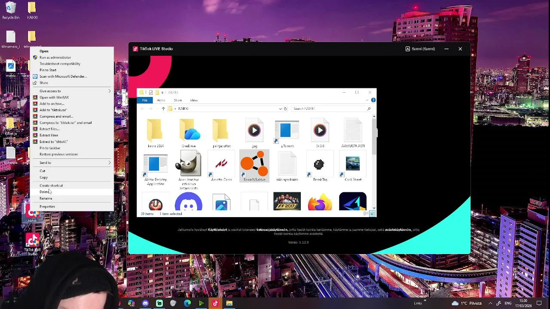
Task: Open the evästekäytännön link
Action: pos(398,230)
